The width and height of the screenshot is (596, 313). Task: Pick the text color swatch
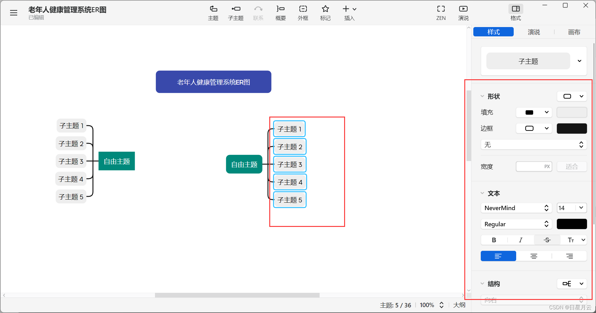(572, 224)
